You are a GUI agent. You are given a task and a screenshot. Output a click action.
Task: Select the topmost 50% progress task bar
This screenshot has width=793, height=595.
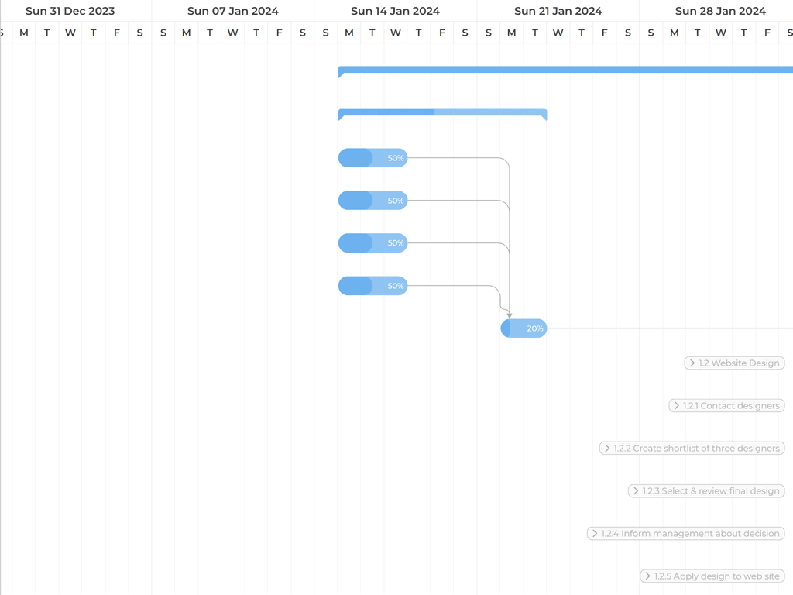[x=372, y=158]
